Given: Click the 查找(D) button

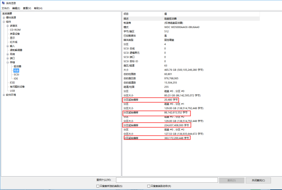Looking at the screenshot, I should coord(231,180).
